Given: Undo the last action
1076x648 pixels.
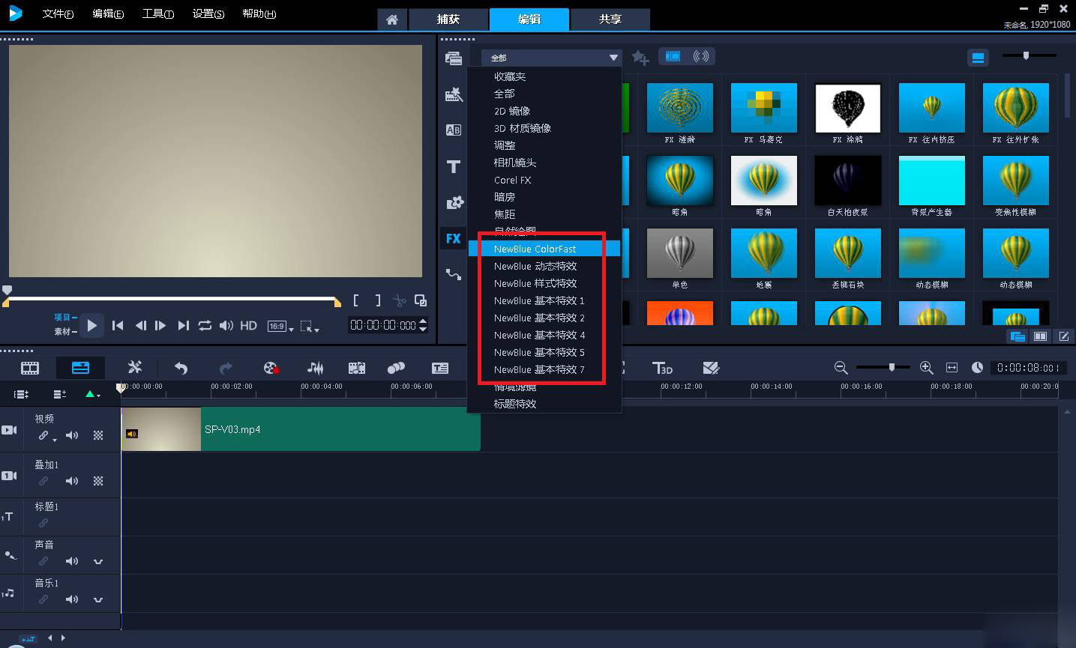Looking at the screenshot, I should coord(181,368).
